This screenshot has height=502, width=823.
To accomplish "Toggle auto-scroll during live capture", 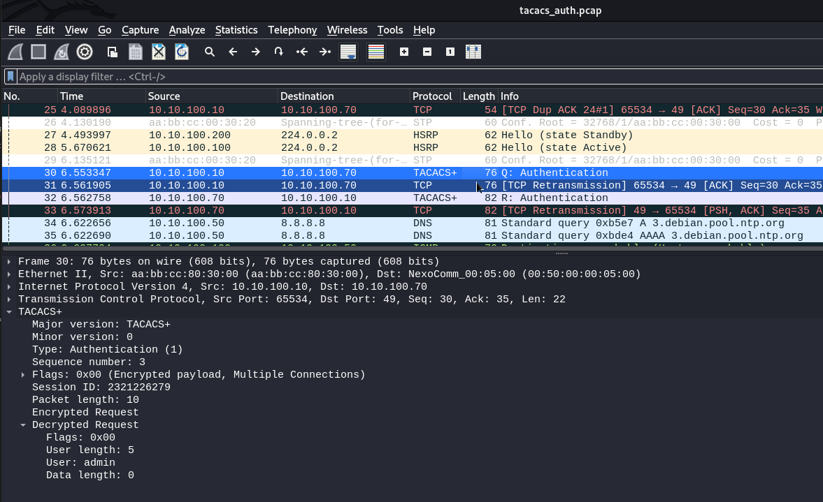I will (x=348, y=52).
